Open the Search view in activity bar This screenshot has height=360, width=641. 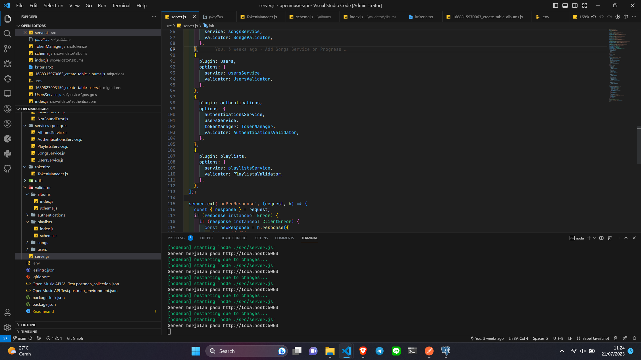click(x=8, y=34)
